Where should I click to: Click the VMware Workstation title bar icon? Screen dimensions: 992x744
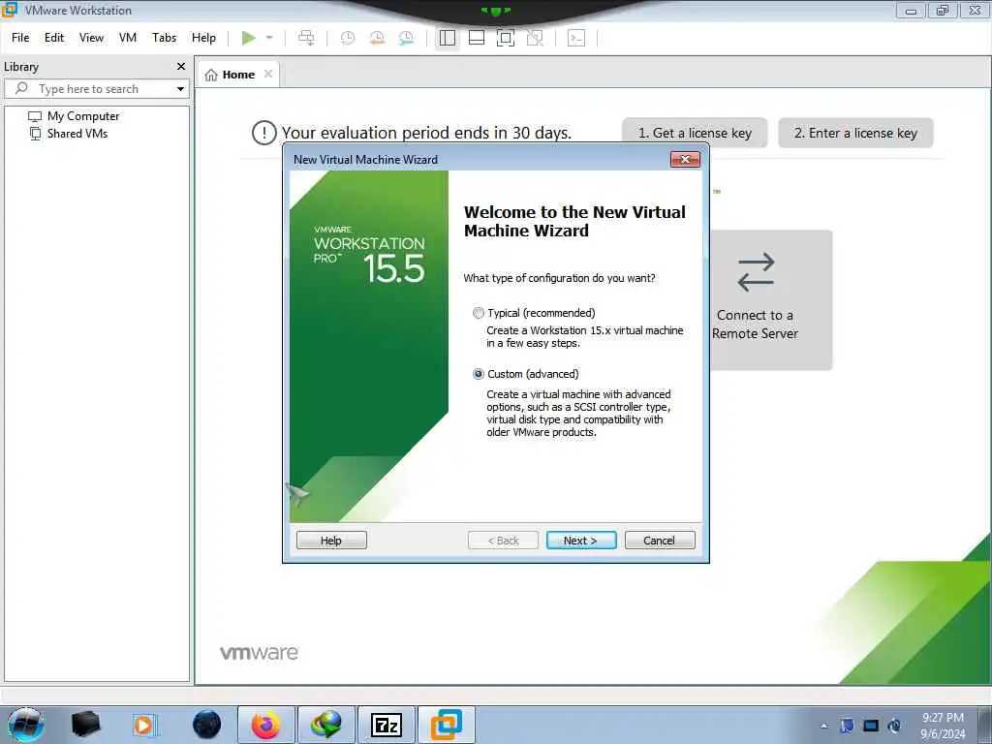point(10,10)
